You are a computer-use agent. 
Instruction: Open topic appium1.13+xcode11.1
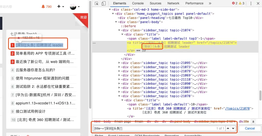45,103
